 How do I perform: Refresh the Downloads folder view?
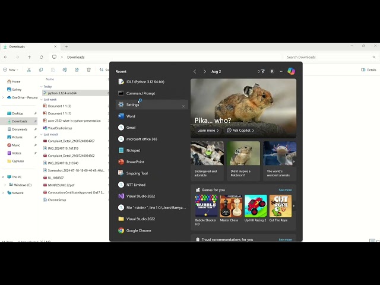(42, 57)
